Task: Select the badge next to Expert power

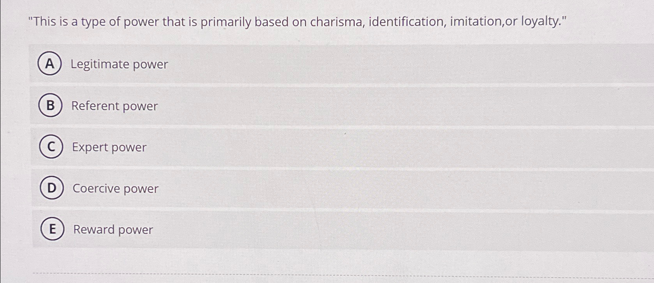Action: click(x=51, y=147)
